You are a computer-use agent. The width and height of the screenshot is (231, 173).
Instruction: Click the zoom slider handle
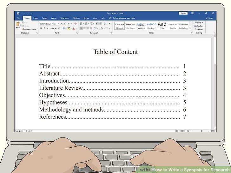click(x=201, y=131)
